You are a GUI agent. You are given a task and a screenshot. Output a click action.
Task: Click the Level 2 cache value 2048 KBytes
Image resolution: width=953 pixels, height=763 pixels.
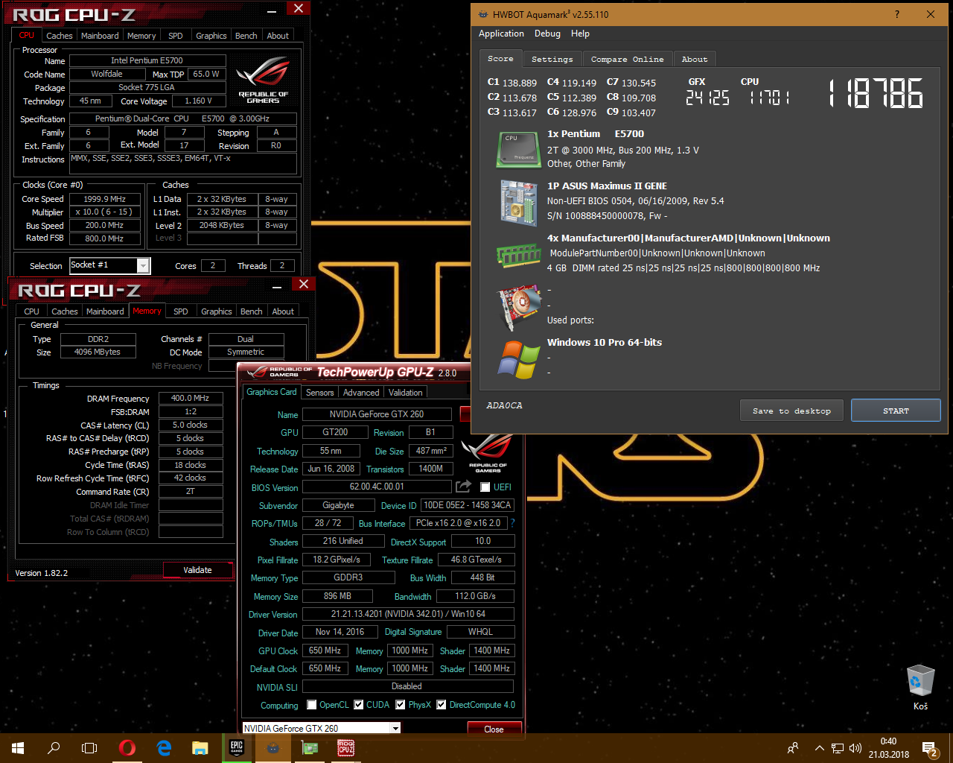coord(222,225)
